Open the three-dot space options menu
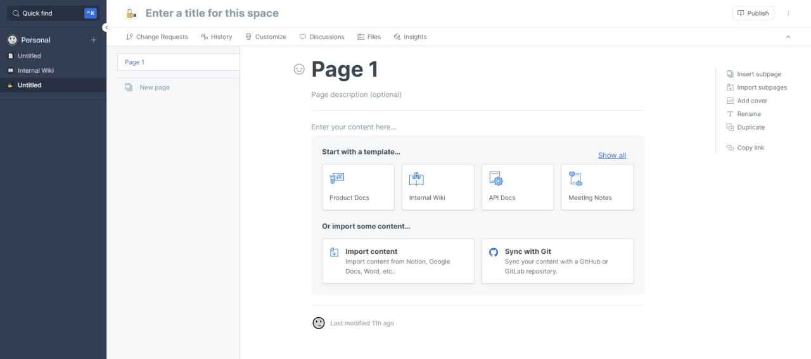This screenshot has height=359, width=811. tap(788, 13)
